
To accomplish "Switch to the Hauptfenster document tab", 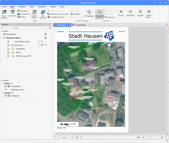I will pyautogui.click(x=80, y=25).
